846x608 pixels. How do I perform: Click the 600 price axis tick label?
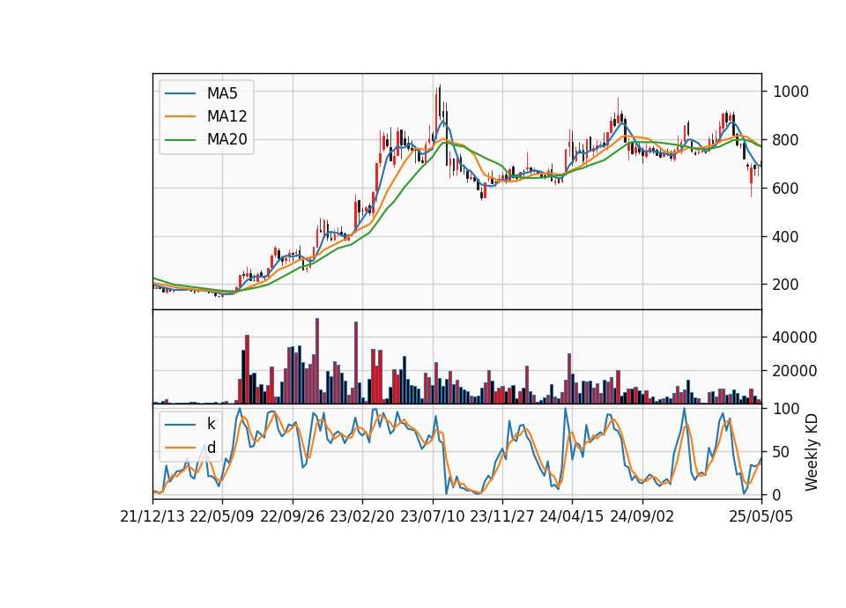point(785,189)
